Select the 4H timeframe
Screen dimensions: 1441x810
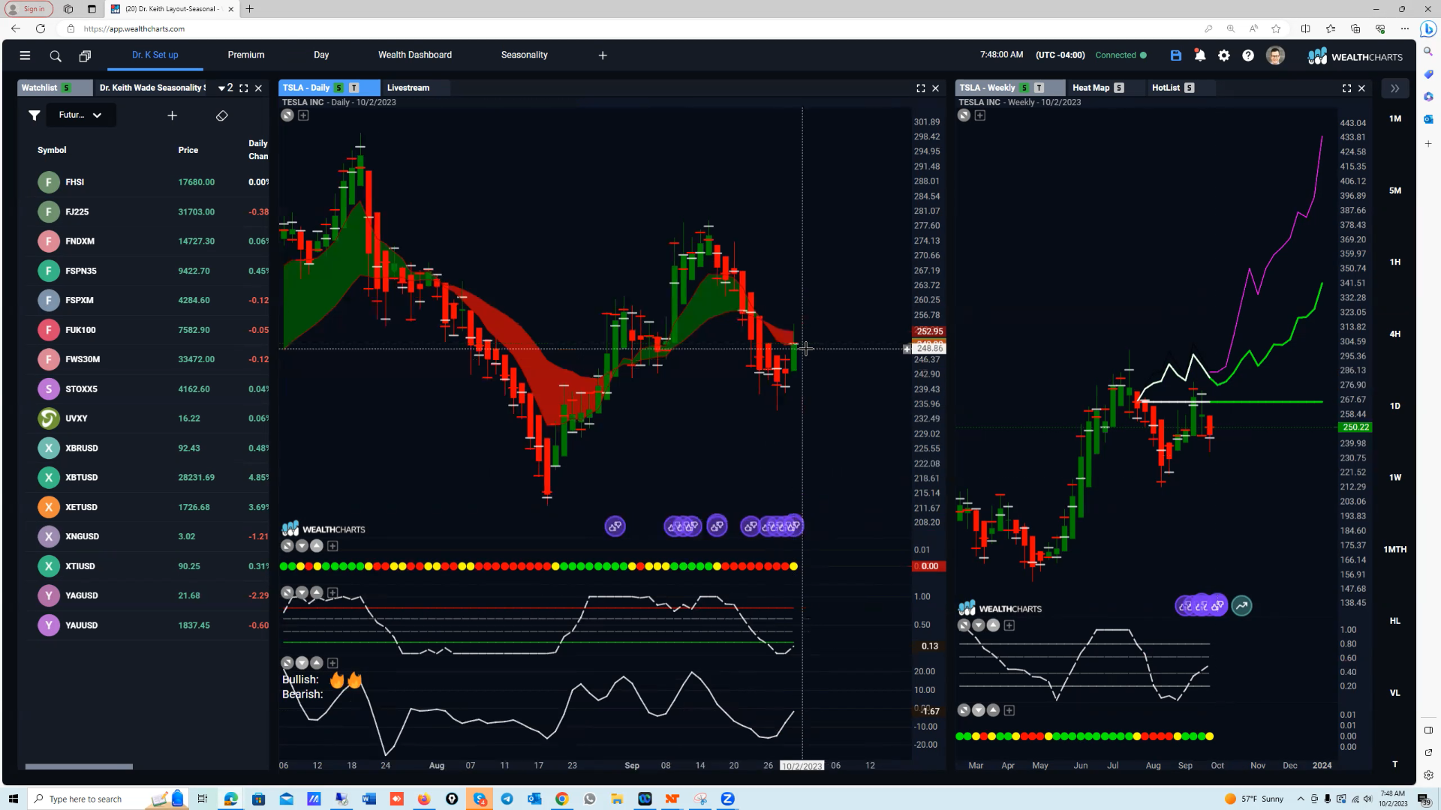tap(1395, 334)
